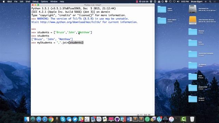Open the Apple menu
The width and height of the screenshot is (219, 123).
[x=4, y=1]
